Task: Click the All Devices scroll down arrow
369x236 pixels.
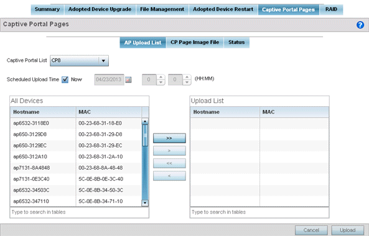Action: tap(145, 203)
